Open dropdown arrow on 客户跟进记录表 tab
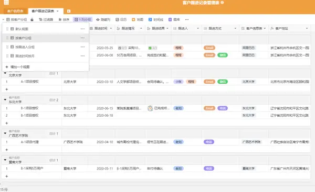This screenshot has width=315, height=192. [58, 11]
